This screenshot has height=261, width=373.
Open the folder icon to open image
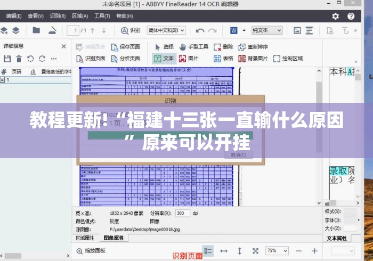(x=36, y=30)
